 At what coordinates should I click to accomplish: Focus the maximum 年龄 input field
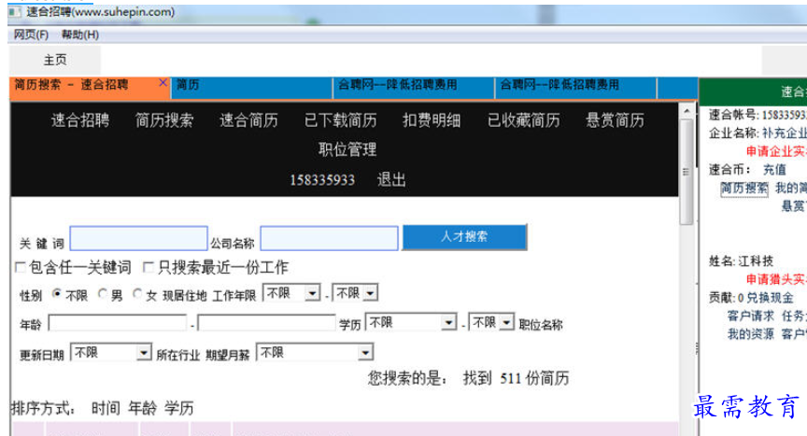(266, 323)
